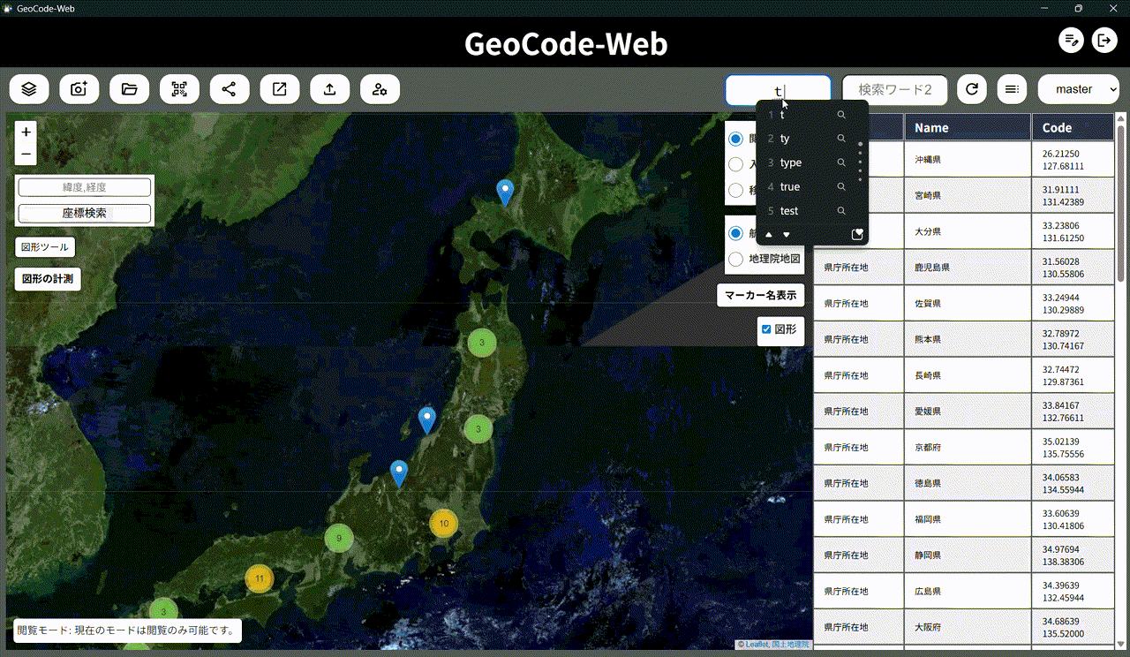Click the up arrow in suggestion popup
This screenshot has width=1130, height=657.
tap(769, 235)
